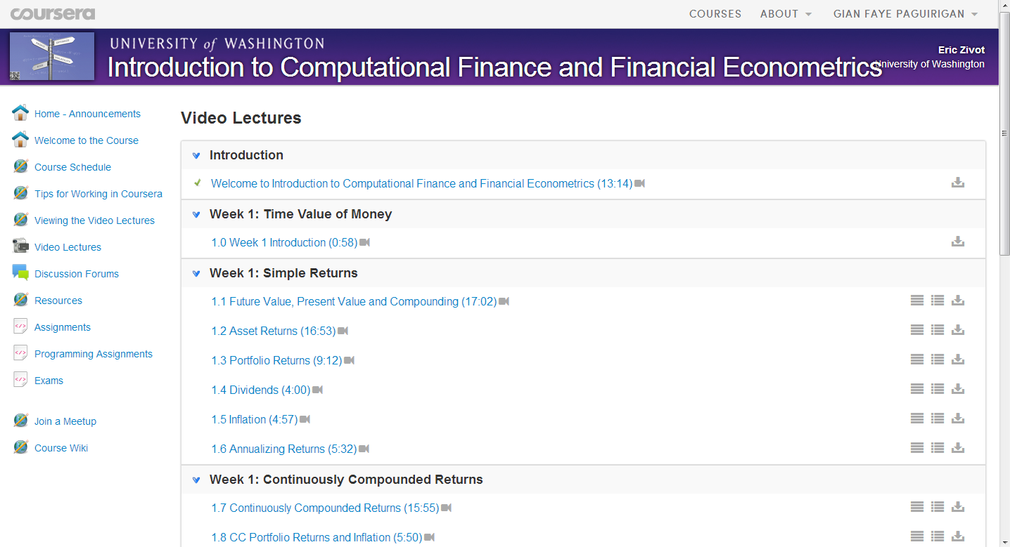1010x547 pixels.
Task: Open the subtitles text file for lecture 1.1
Action: [916, 300]
